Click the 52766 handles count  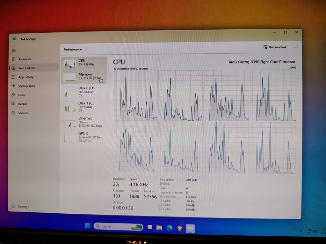pos(150,197)
